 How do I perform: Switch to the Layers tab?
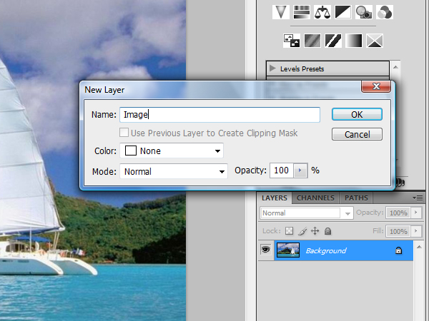tap(275, 198)
